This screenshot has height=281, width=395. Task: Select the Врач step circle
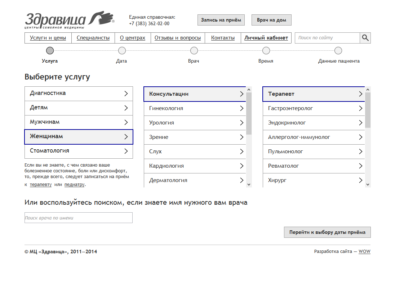point(194,51)
